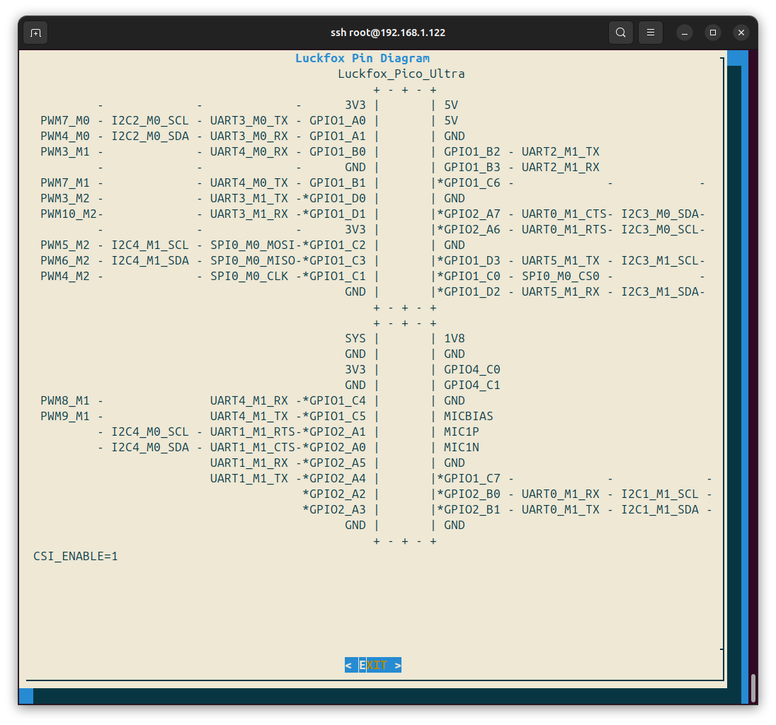The width and height of the screenshot is (776, 725).
Task: Click the GPIO1_A0 pin
Action: [x=338, y=121]
